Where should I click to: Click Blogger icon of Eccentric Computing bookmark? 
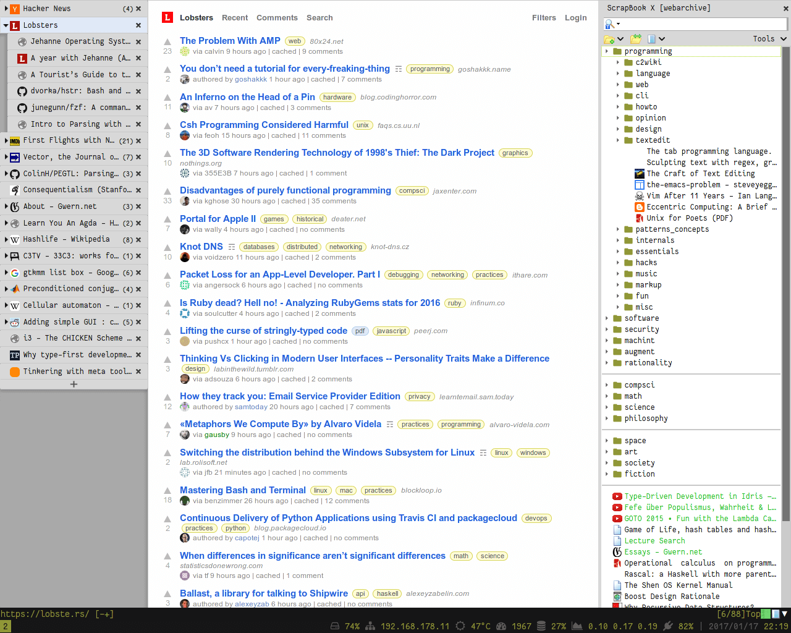640,207
